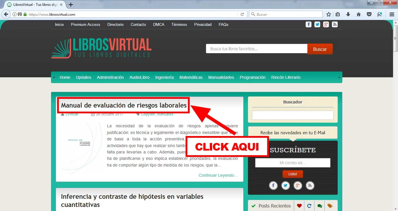
Task: Click the Copyleft category link
Action: coord(148,114)
